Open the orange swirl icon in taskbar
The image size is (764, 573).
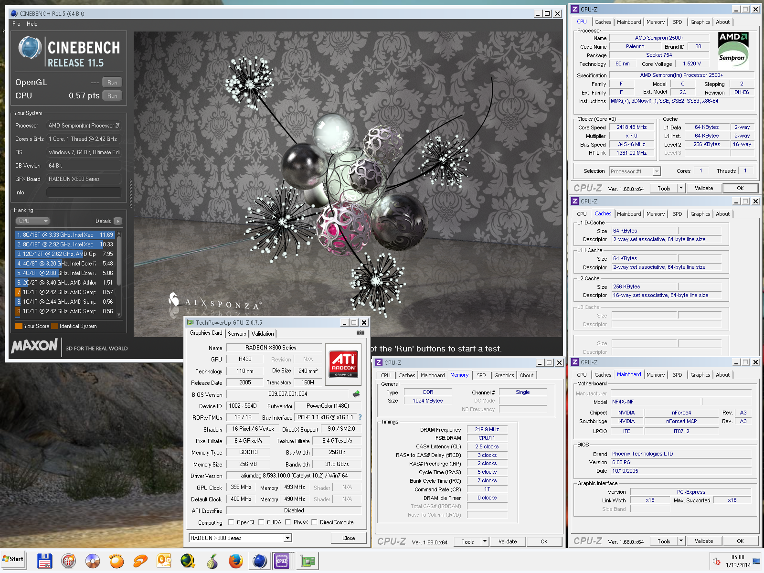(140, 561)
